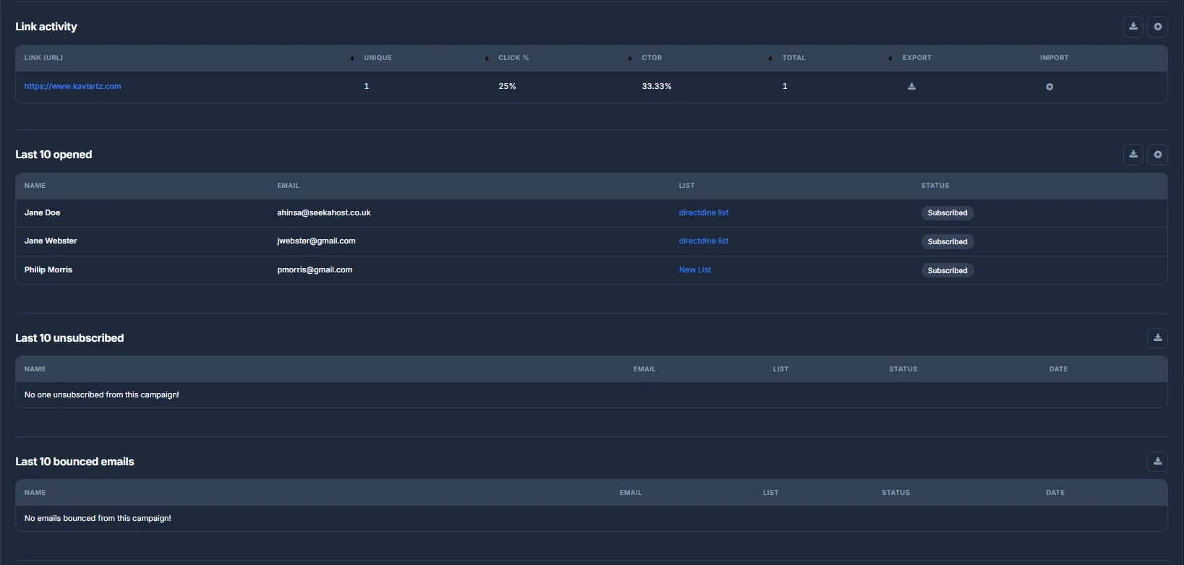
Task: Export the Last 10 opened list
Action: point(1133,155)
